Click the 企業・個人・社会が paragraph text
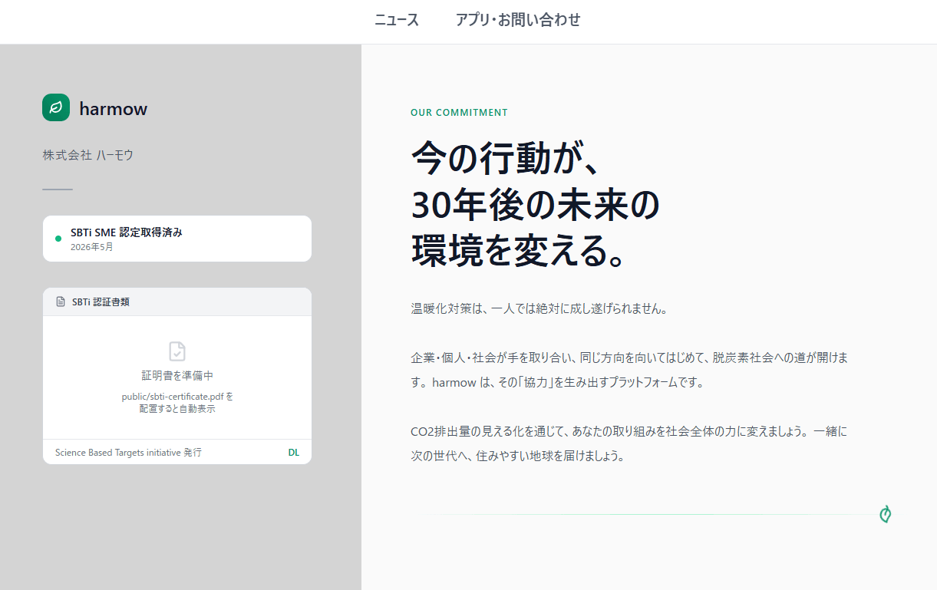Screen dimensions: 937x590 pos(629,370)
